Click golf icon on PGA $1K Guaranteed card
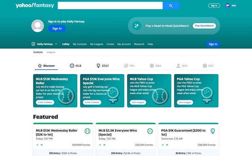 (x=213, y=131)
